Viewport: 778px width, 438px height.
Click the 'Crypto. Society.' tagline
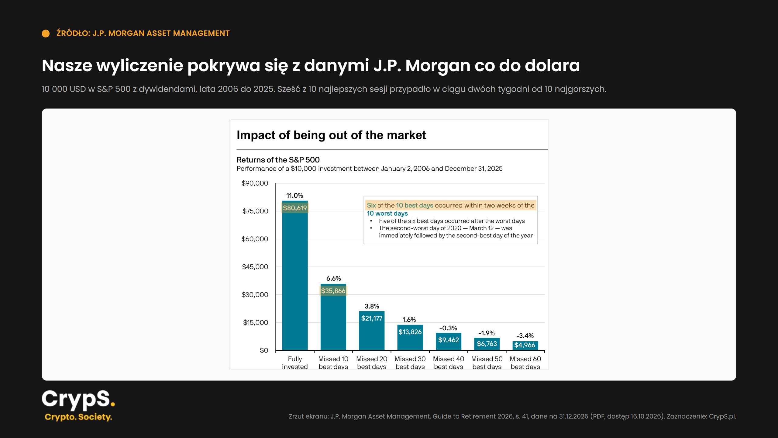coord(78,417)
